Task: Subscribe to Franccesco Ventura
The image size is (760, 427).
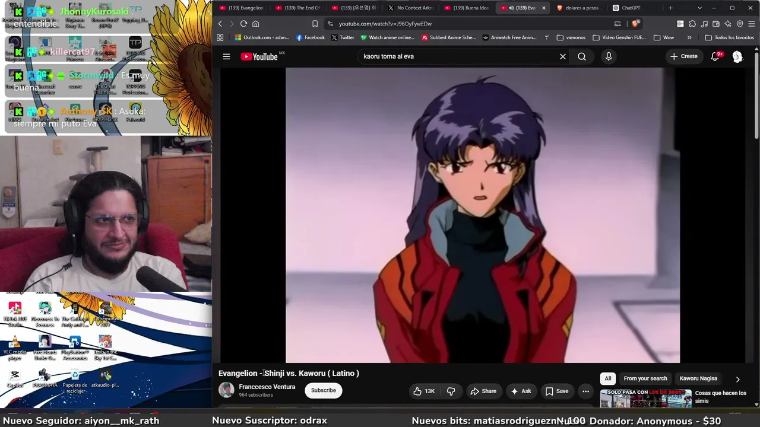Action: pos(324,390)
